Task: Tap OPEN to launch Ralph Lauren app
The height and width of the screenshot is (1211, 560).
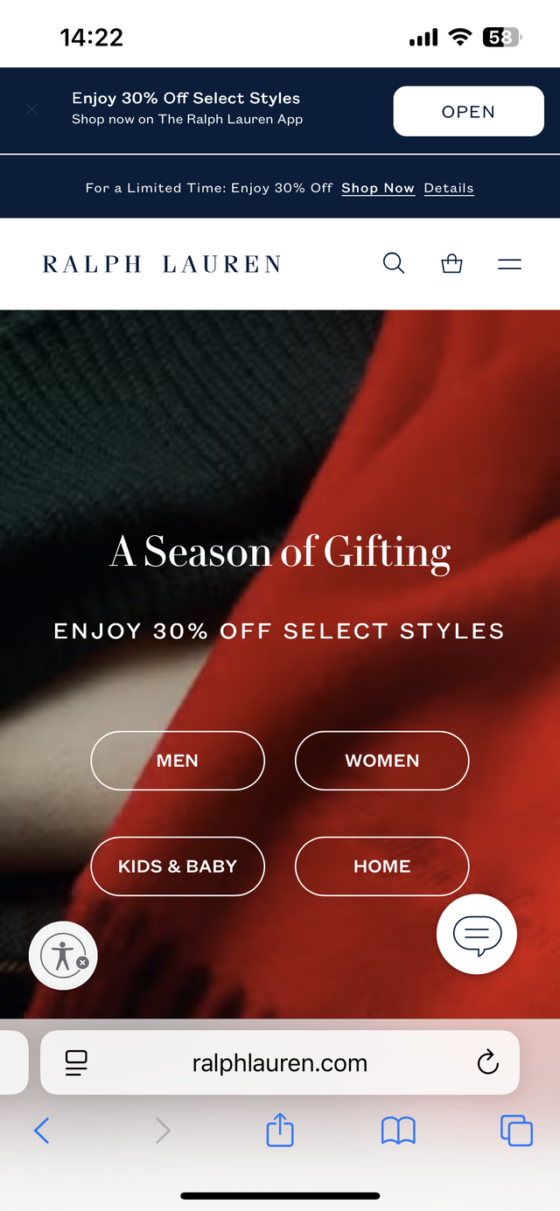Action: [x=468, y=111]
